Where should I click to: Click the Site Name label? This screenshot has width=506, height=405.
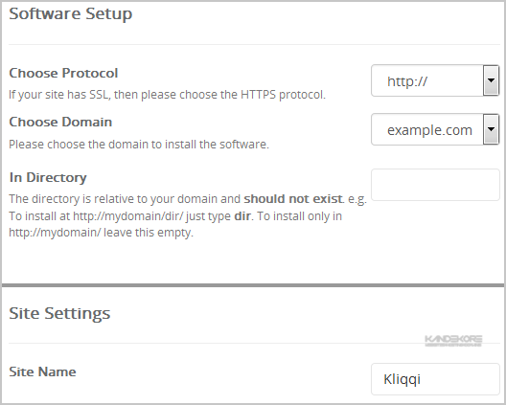point(42,371)
